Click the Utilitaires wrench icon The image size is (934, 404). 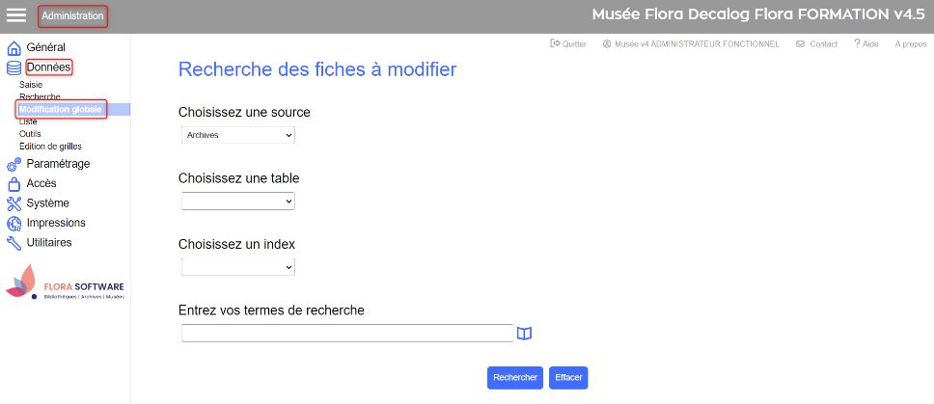[x=14, y=243]
